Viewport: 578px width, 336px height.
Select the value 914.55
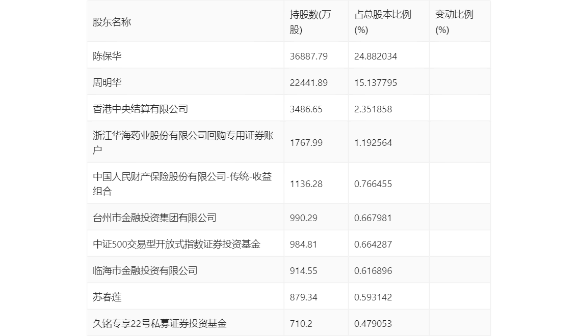(303, 271)
